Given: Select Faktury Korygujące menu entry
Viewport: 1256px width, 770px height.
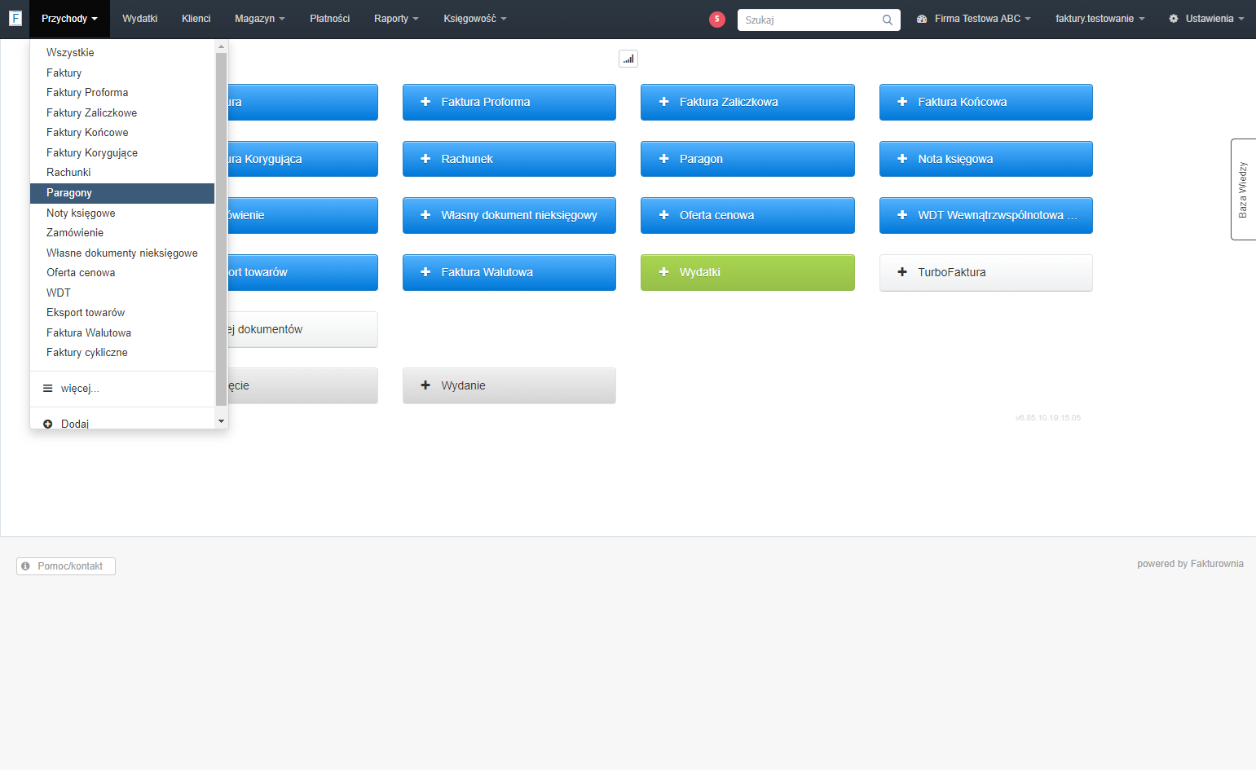Looking at the screenshot, I should (122, 153).
